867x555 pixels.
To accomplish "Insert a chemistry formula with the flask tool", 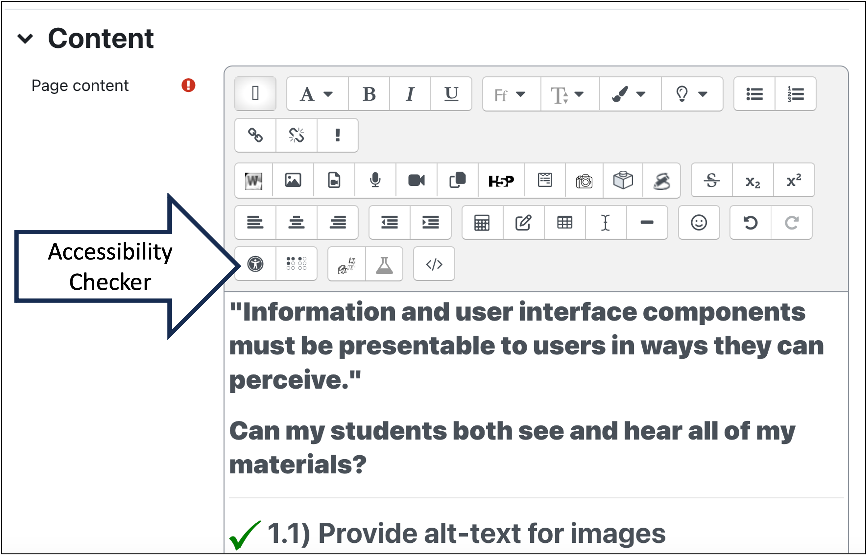I will point(385,264).
